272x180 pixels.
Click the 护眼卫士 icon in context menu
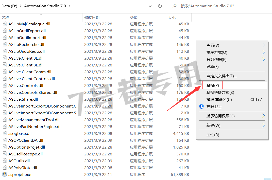click(x=201, y=106)
